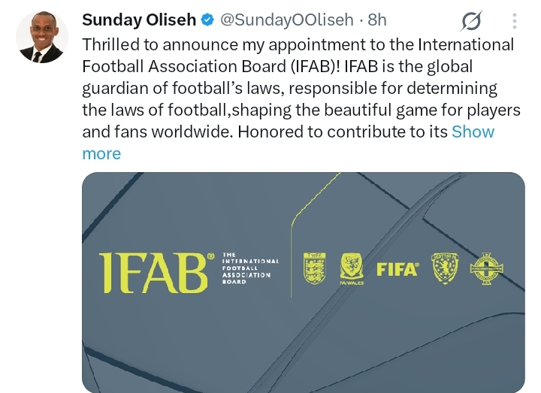This screenshot has width=541, height=393.
Task: Open the IFAB banner image
Action: click(304, 283)
